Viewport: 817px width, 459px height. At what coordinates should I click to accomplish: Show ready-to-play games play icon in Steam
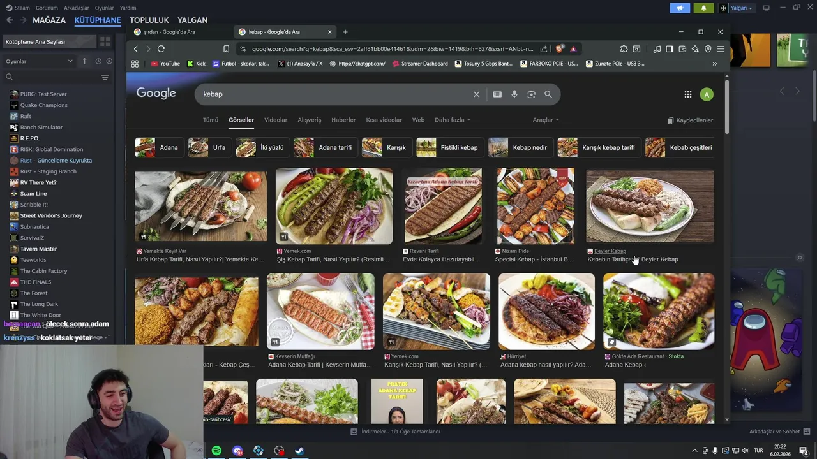coord(109,61)
